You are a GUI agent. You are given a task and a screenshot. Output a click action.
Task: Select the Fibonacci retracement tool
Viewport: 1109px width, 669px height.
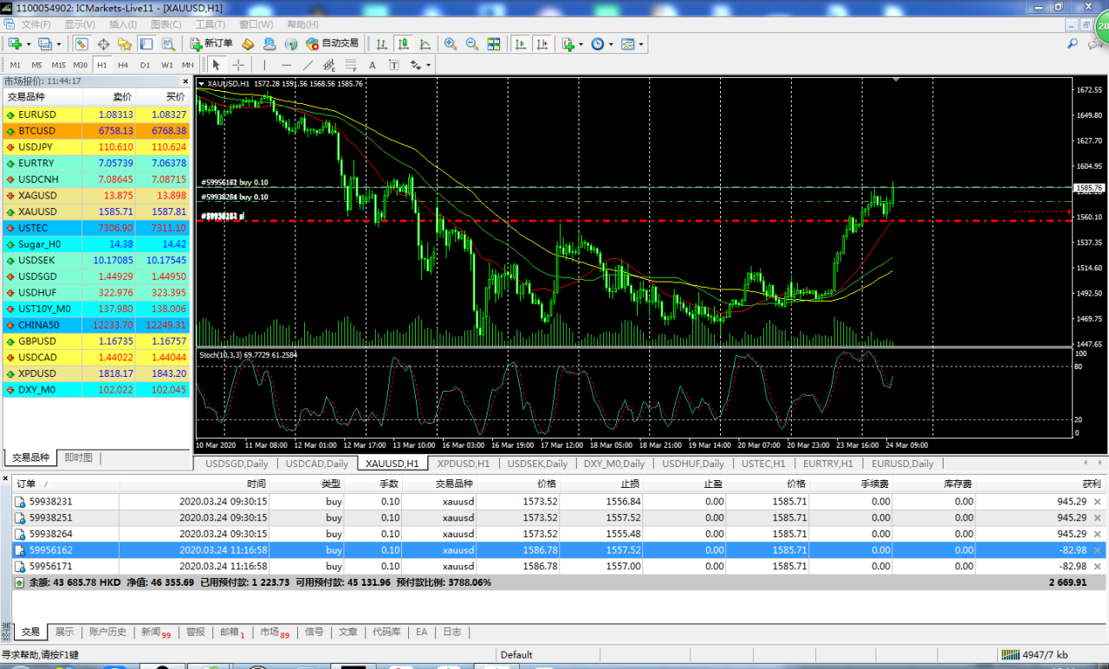click(351, 65)
